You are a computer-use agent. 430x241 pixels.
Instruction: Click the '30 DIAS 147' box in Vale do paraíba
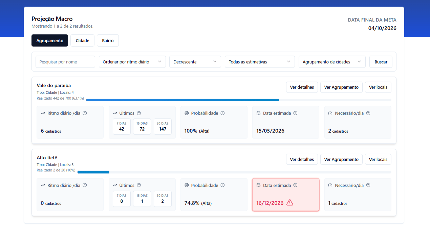(163, 127)
